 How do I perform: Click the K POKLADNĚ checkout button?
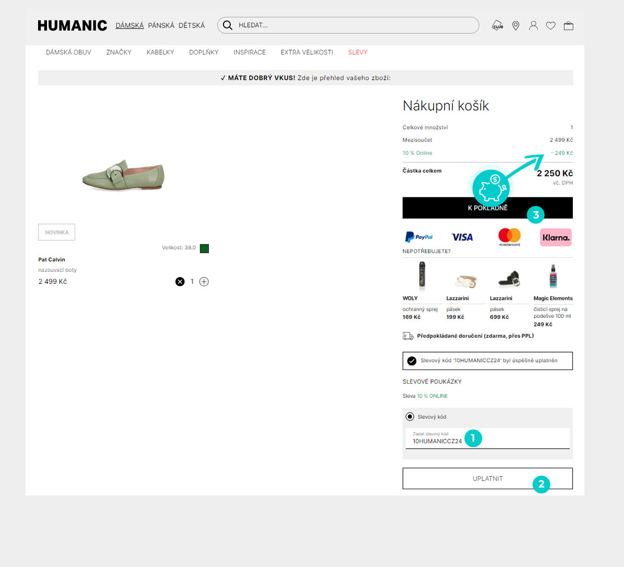487,208
